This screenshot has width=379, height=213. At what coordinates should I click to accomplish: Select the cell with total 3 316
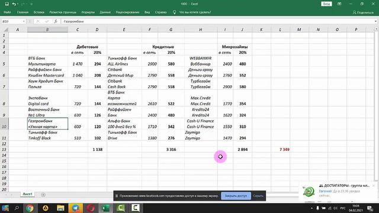point(171,150)
